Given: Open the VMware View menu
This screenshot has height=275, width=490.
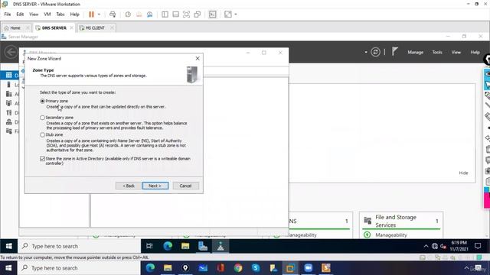Looking at the screenshot, I should point(34,15).
